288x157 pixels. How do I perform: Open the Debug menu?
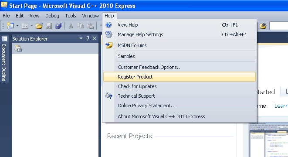click(x=52, y=16)
